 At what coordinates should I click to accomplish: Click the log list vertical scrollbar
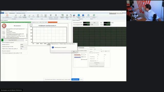(27, 33)
